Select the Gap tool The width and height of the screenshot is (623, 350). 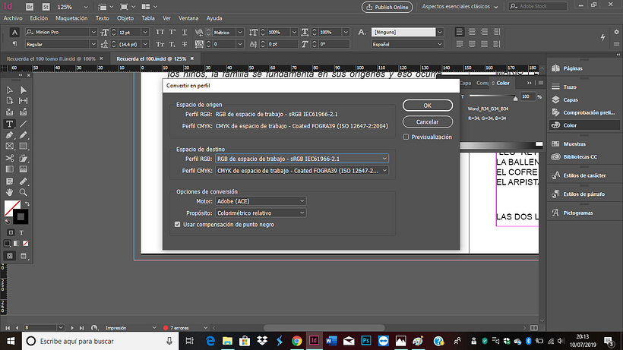coord(23,101)
